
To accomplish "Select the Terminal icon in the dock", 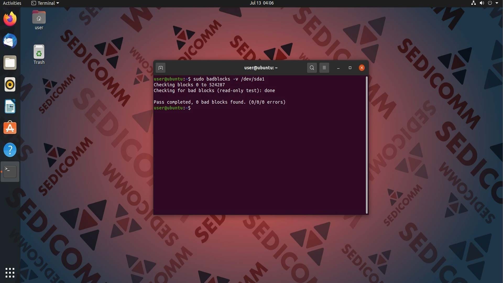I will pyautogui.click(x=10, y=172).
